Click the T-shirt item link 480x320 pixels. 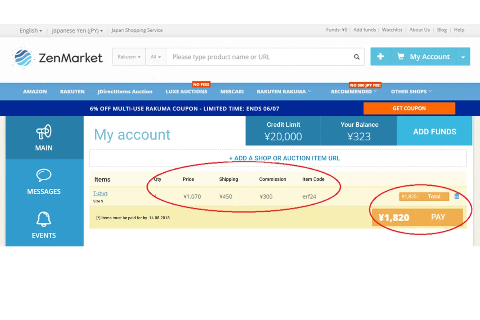coord(100,194)
